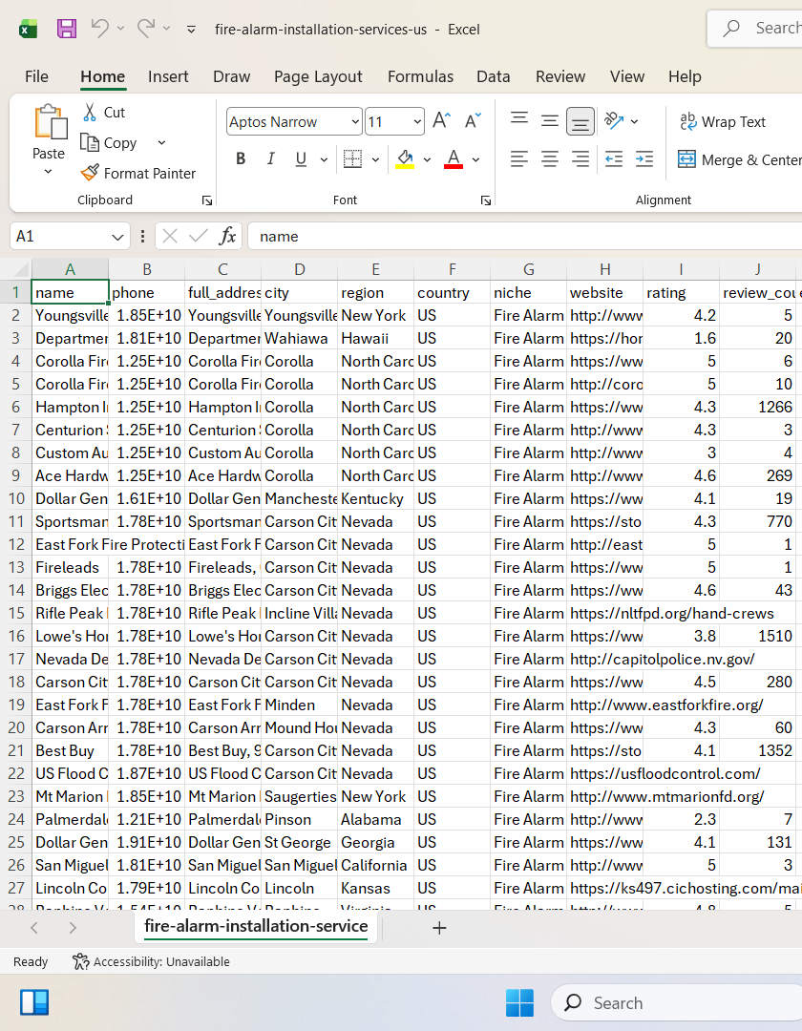This screenshot has height=1031, width=802.
Task: Open the Customize Quick Access Toolbar menu
Action: [x=191, y=30]
